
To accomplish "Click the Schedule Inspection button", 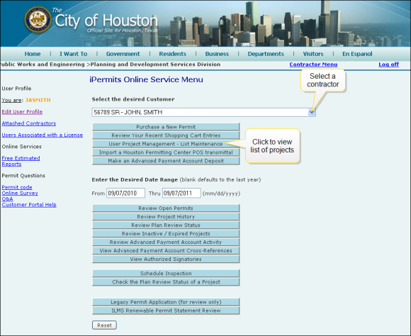I will (x=166, y=274).
